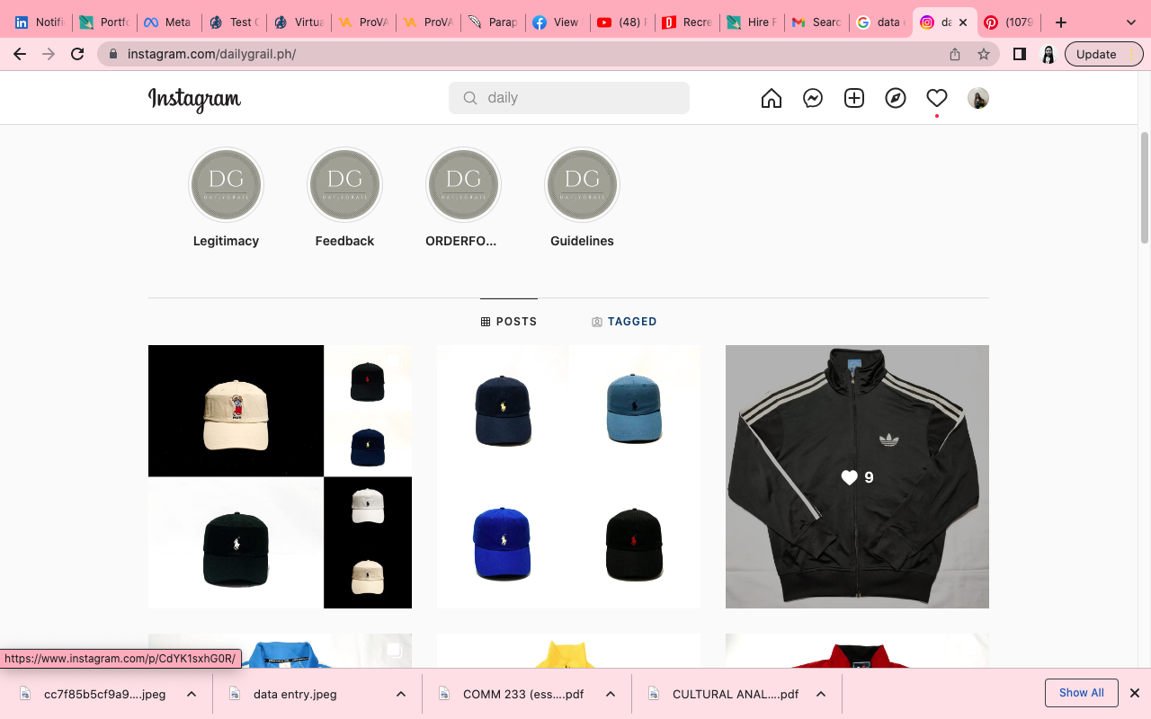The height and width of the screenshot is (719, 1151).
Task: Switch to the LinkedIn Notifications tab
Action: point(39,22)
